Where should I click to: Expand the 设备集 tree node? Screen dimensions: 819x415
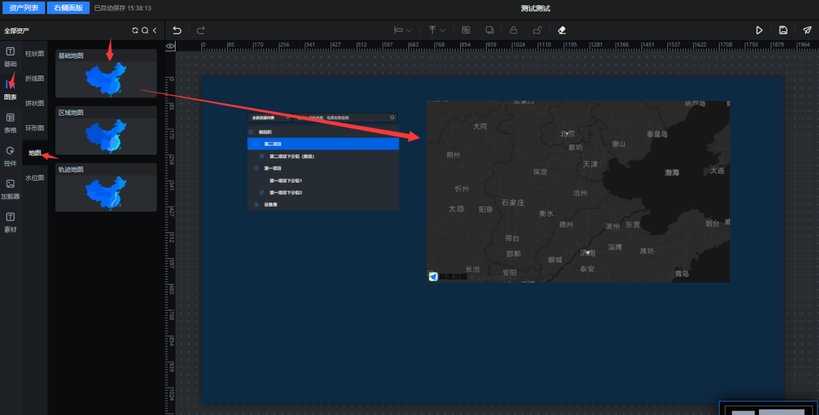[256, 205]
